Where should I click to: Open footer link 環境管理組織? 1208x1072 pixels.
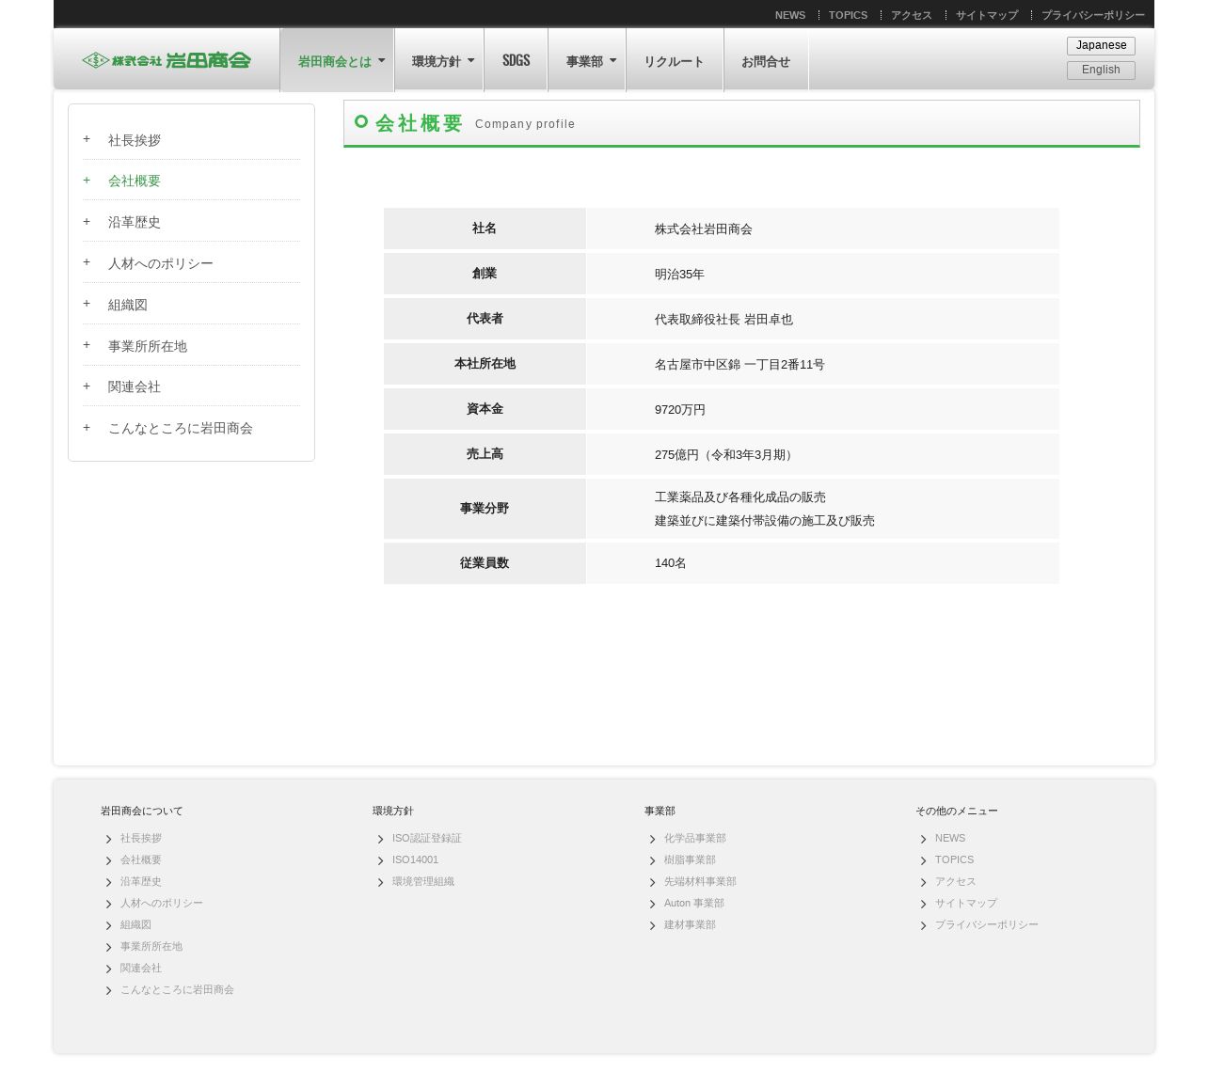coord(423,881)
